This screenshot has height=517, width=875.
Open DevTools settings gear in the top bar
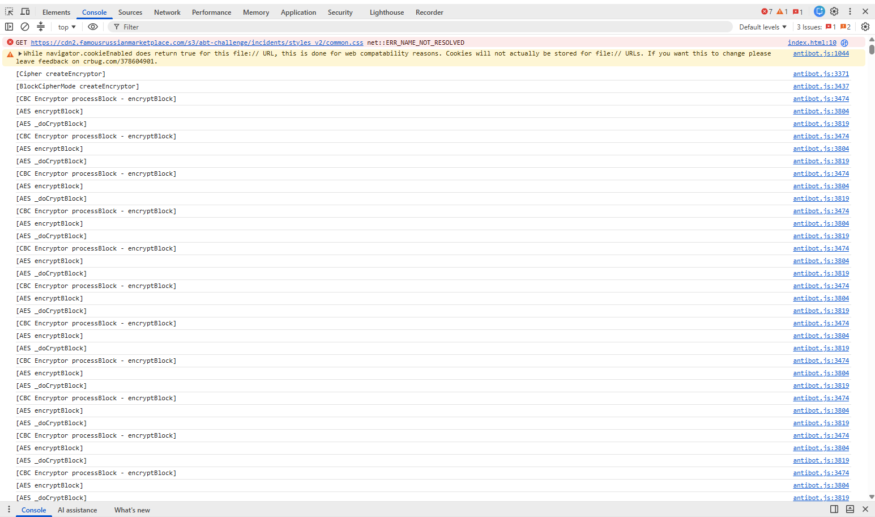click(x=834, y=11)
